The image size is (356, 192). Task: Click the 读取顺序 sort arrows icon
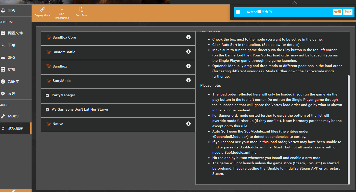click(x=3, y=128)
